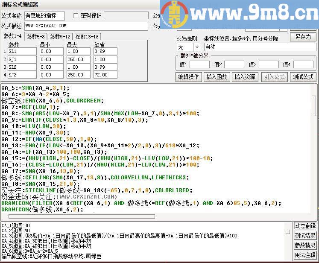The width and height of the screenshot is (319, 263).
Task: Click the password field next to 密码保护
Action: (126, 15)
